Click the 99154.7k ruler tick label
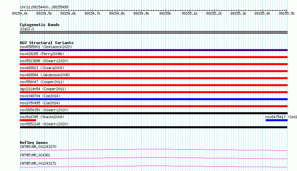The image size is (297, 171). coord(92,13)
